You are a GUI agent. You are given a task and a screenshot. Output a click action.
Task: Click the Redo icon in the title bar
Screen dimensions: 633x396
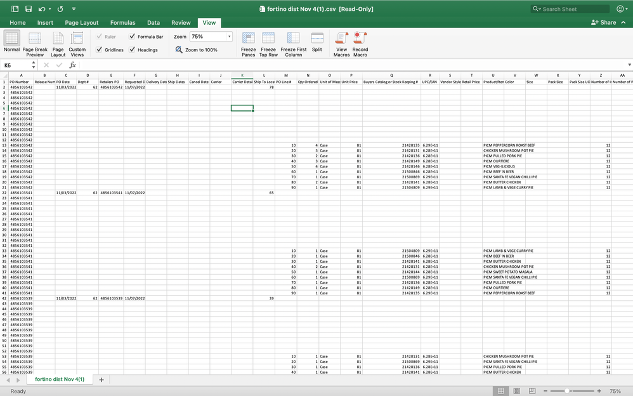60,9
